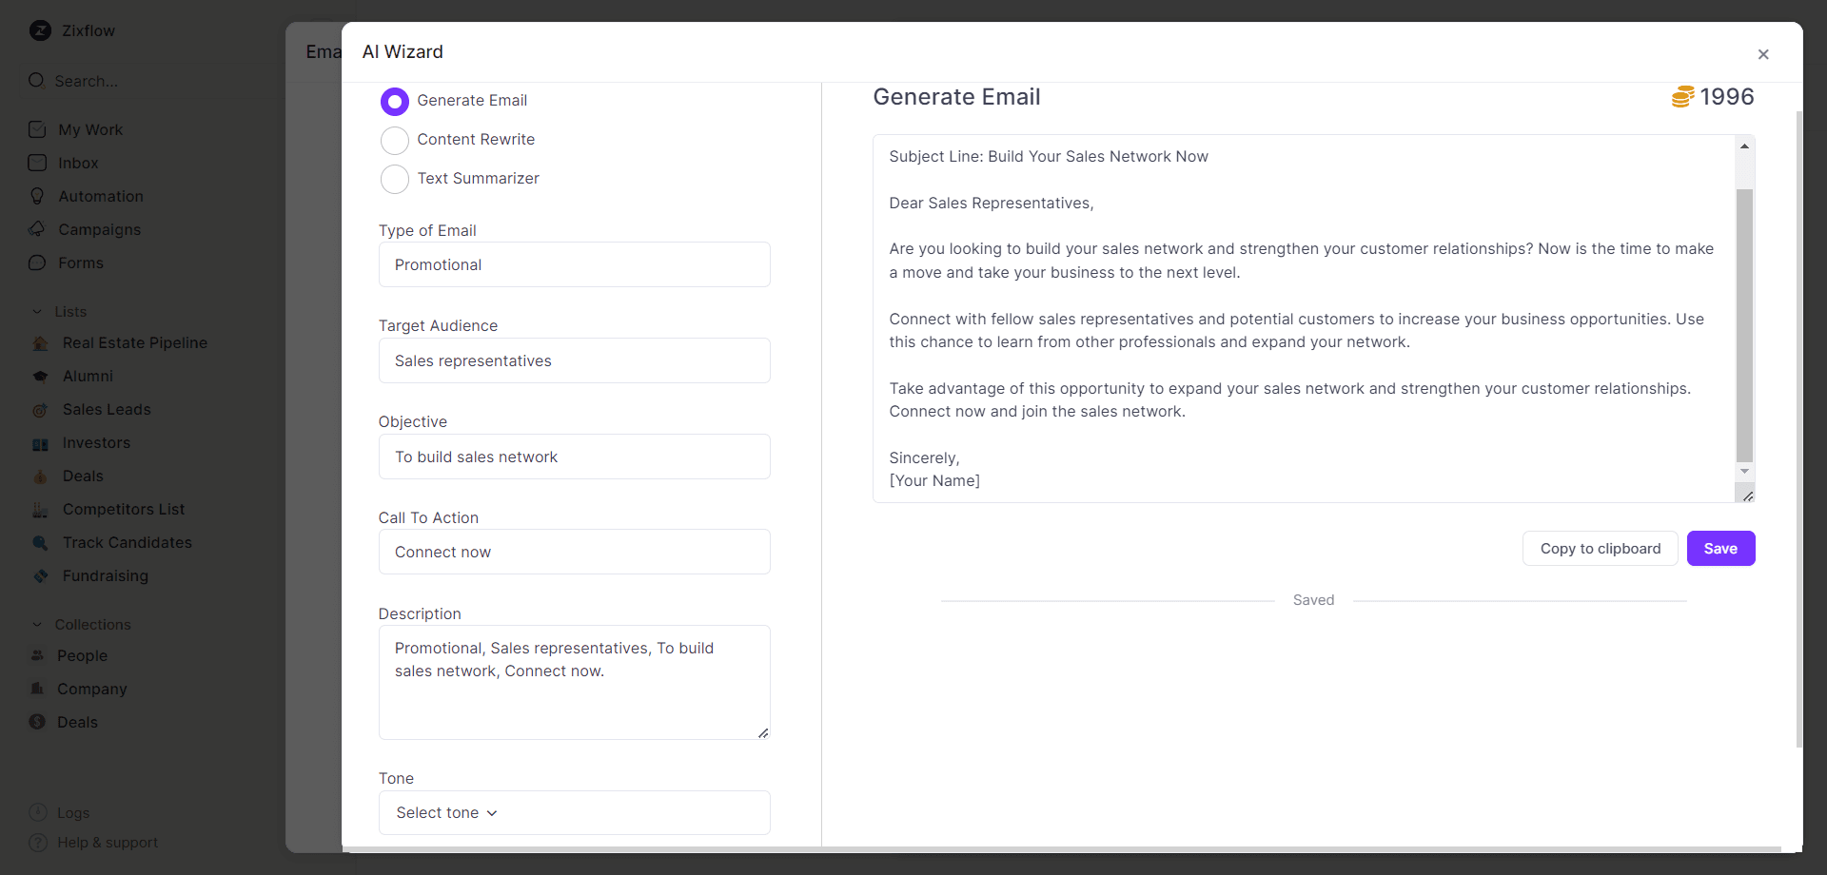Select the Generate Email radio button
Viewport: 1827px width, 875px height.
[394, 101]
